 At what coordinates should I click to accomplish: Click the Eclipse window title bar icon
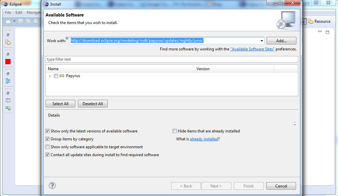coord(5,4)
